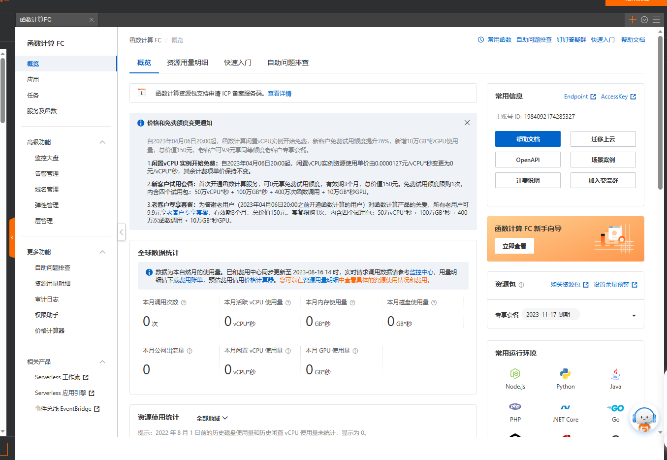Click the left panel scrollbar down arrow
Viewport: 667px width, 460px height.
3,431
